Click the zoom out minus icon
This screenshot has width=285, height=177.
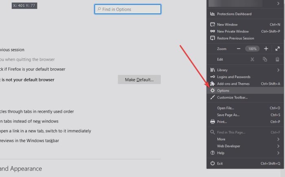click(x=239, y=48)
